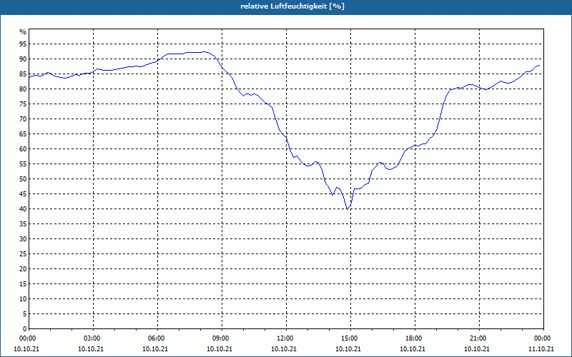Image resolution: width=572 pixels, height=357 pixels.
Task: Click the 10.10.21 date beneath 18:00
Action: [413, 349]
